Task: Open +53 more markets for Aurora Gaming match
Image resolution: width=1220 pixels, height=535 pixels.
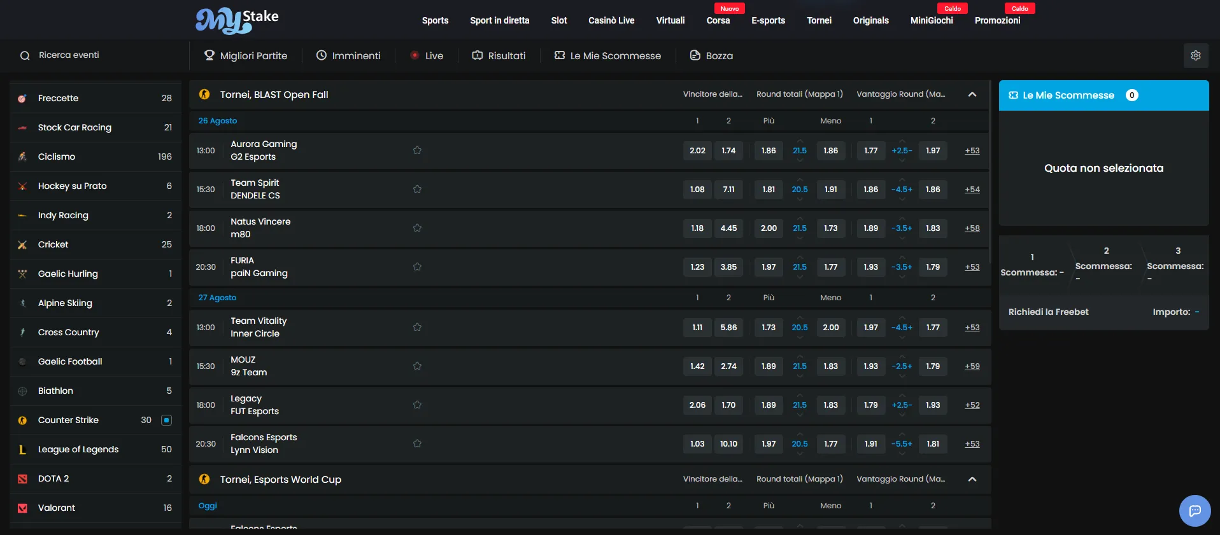Action: 972,151
